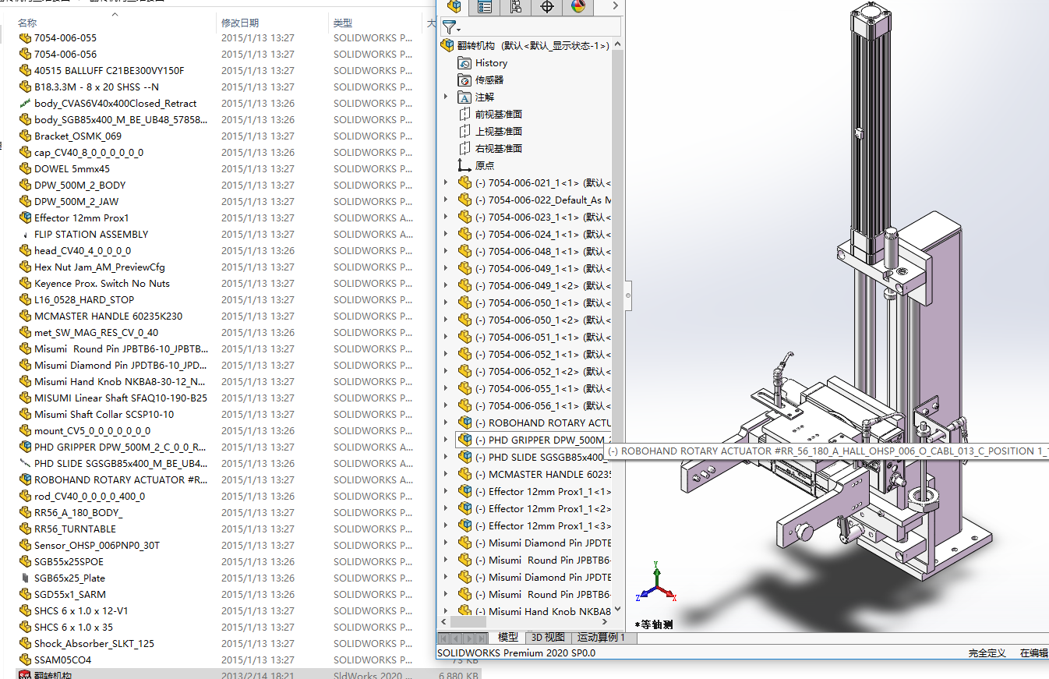The height and width of the screenshot is (679, 1049).
Task: Click the MCMASTER HANDLE part icon in tree
Action: pos(464,475)
